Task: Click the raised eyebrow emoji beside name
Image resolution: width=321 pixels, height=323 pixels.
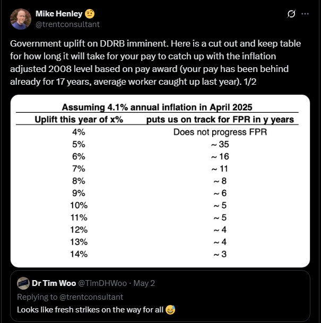Action: (x=90, y=14)
